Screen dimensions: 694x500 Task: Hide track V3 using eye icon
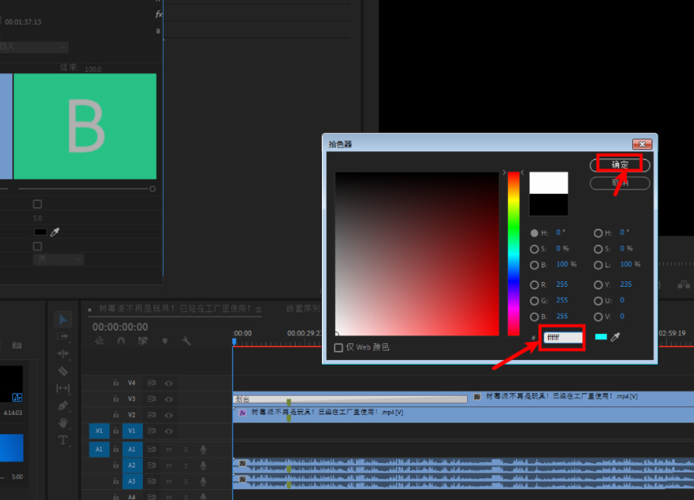coord(168,399)
